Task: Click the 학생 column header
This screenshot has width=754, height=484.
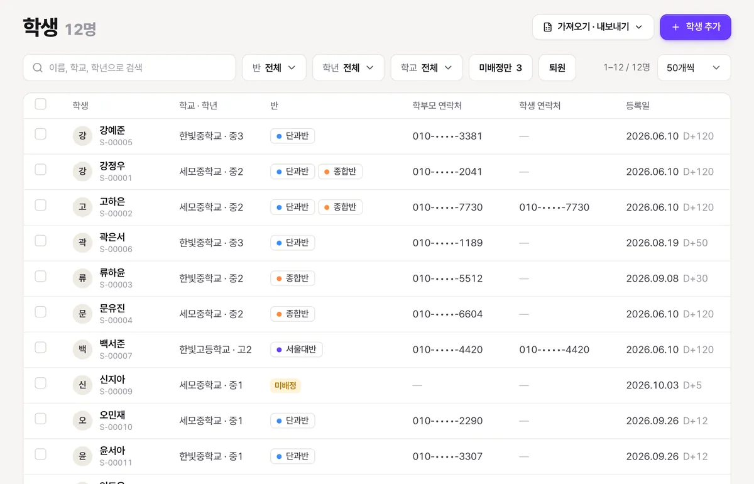Action: [80, 106]
